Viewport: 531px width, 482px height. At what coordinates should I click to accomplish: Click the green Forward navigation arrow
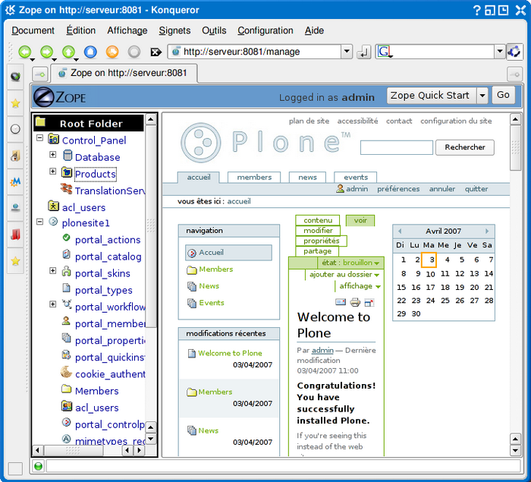(x=47, y=52)
